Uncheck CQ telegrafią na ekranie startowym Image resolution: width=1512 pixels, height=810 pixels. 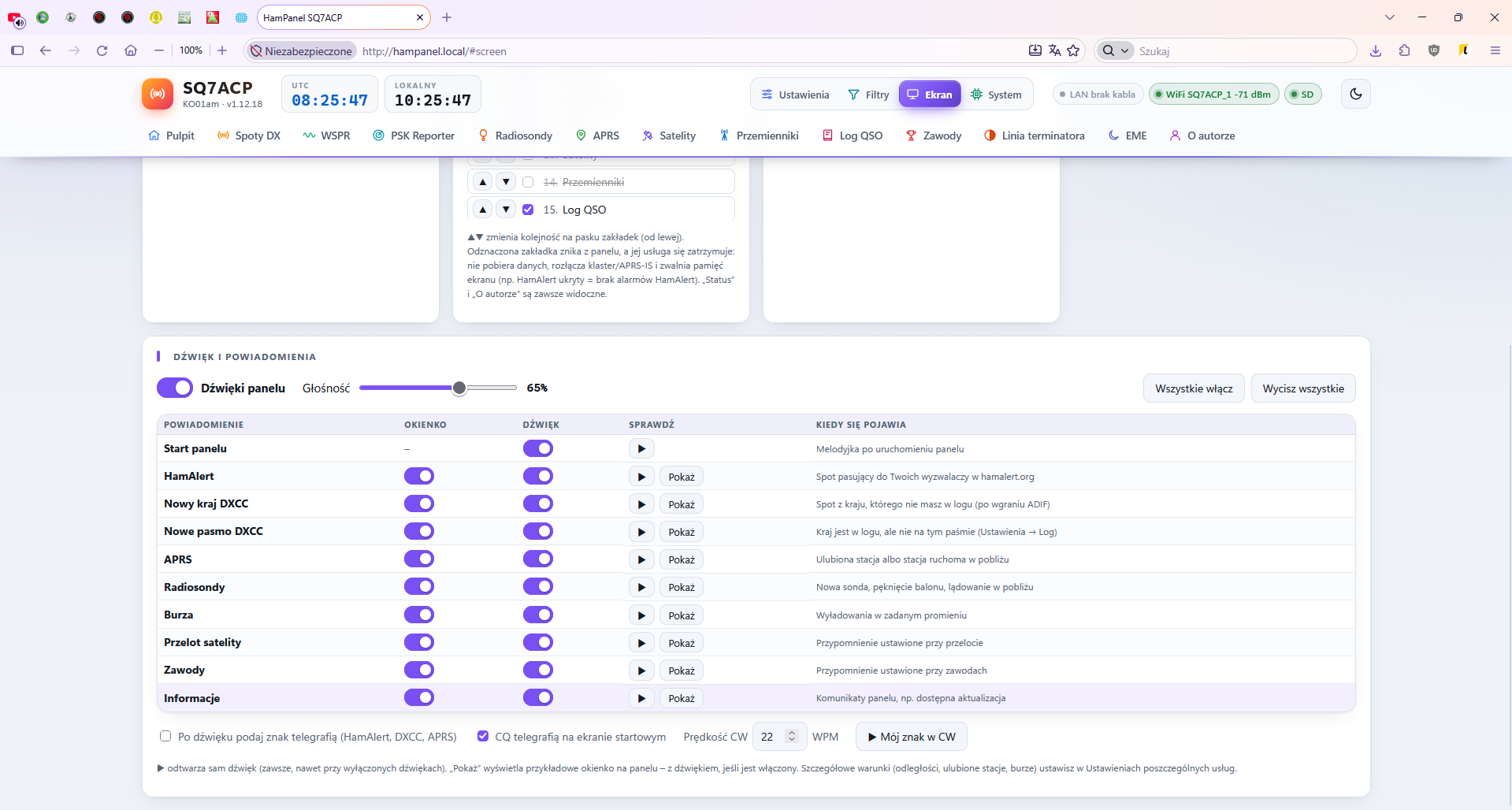(483, 736)
